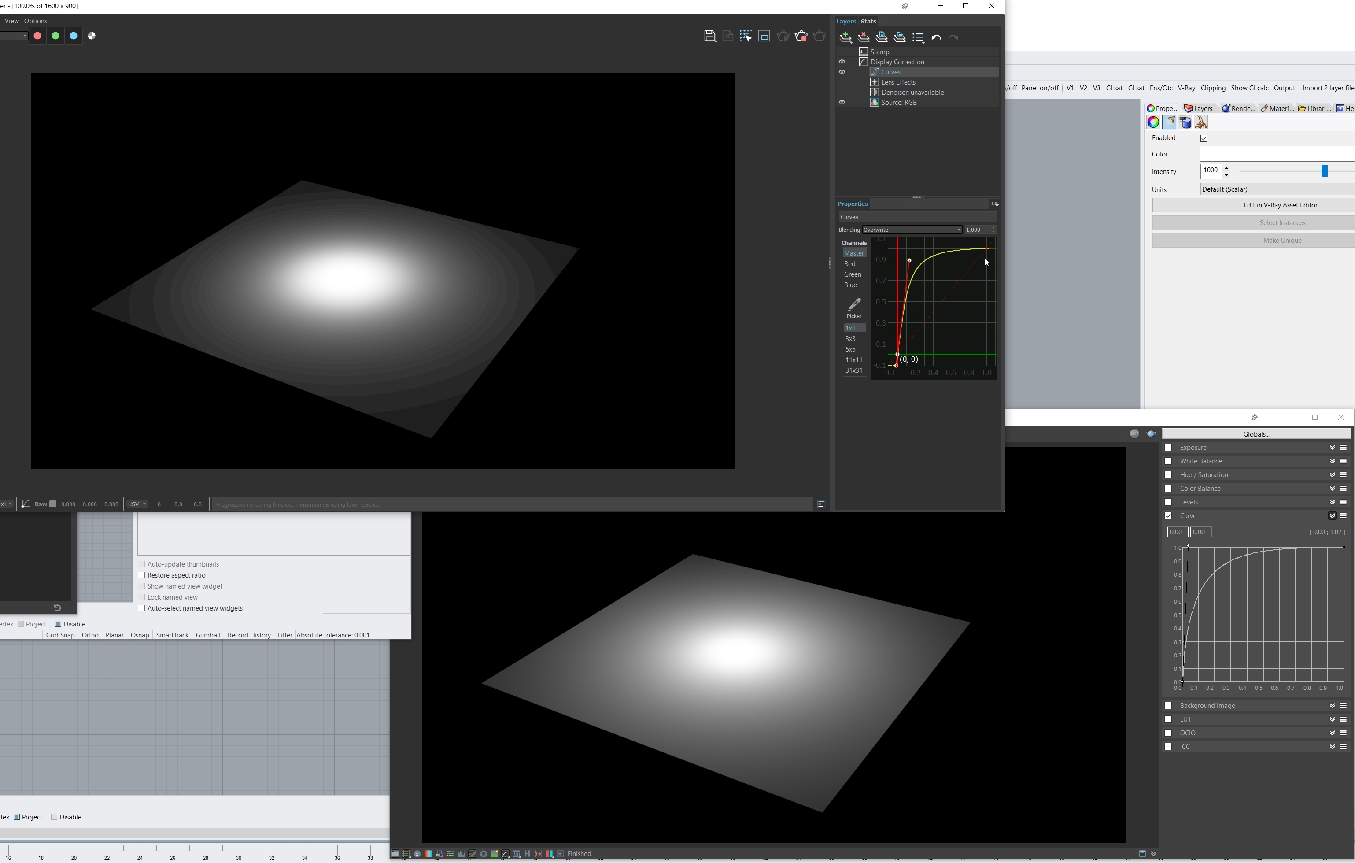Image resolution: width=1355 pixels, height=863 pixels.
Task: Open the Blending mode Overwrite dropdown
Action: pos(912,230)
